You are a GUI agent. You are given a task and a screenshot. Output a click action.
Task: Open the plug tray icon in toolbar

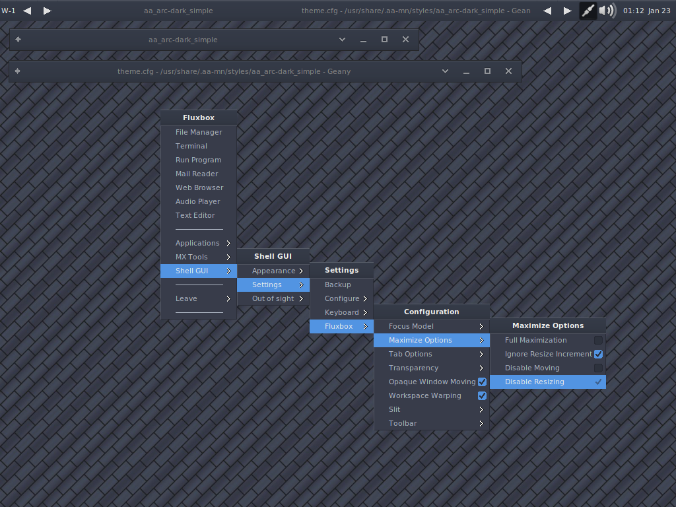(588, 11)
